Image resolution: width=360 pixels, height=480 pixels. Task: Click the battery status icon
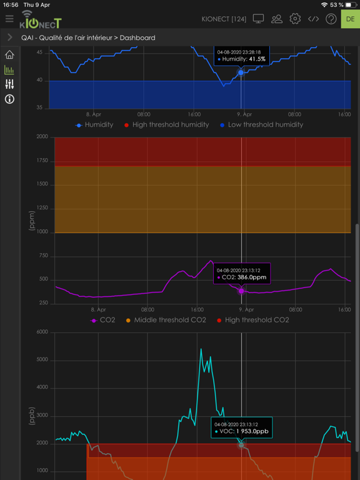pyautogui.click(x=350, y=5)
